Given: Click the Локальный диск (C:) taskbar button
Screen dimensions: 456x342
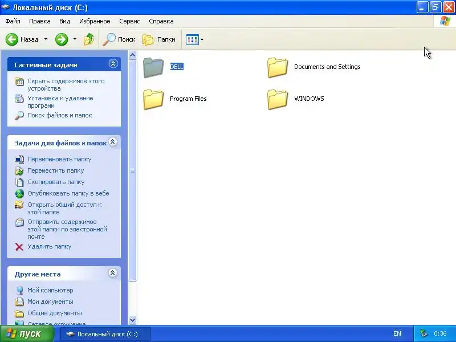Looking at the screenshot, I should 105,334.
